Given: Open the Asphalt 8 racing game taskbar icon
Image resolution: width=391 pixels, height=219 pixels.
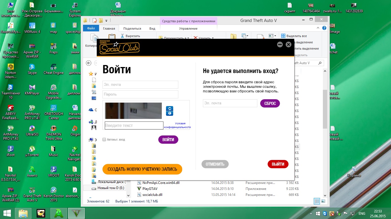Looking at the screenshot, I should point(41,213).
